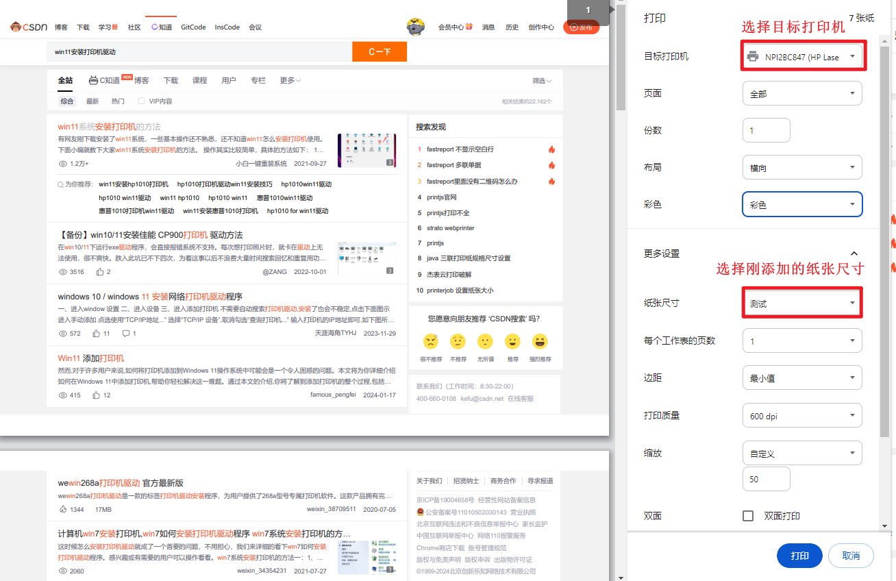
Task: Click the thumbs-up icon beside 12
Action: [x=97, y=395]
